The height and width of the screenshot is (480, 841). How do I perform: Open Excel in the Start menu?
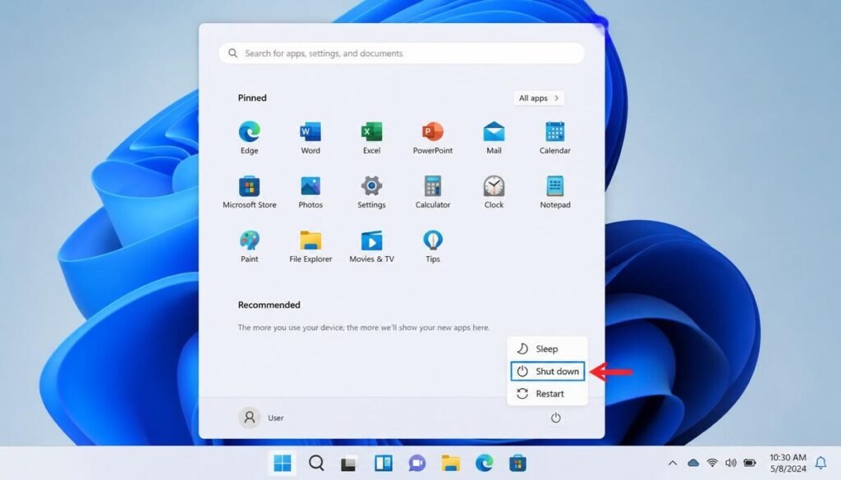(x=371, y=138)
